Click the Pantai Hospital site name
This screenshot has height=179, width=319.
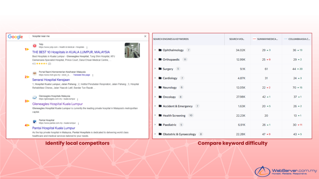pyautogui.click(x=46, y=120)
